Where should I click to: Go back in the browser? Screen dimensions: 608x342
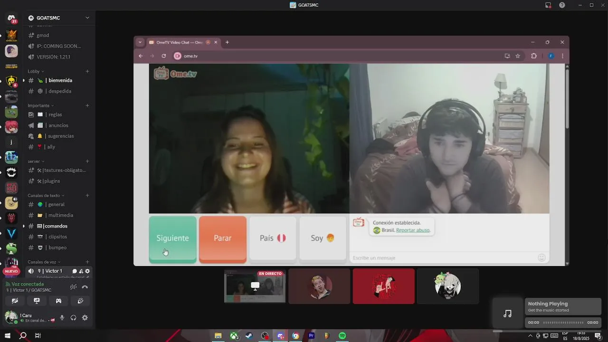click(x=141, y=56)
